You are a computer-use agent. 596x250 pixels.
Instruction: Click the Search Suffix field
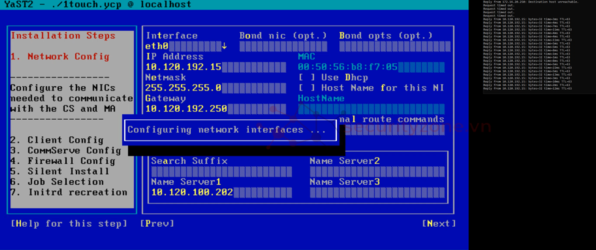click(221, 172)
